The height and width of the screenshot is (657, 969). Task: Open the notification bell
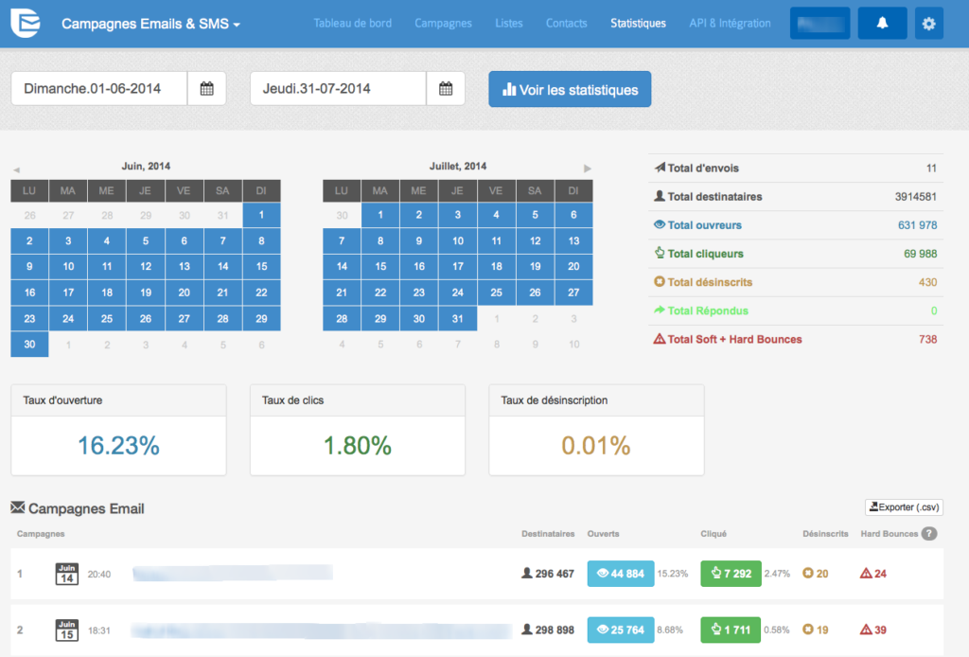coord(882,22)
